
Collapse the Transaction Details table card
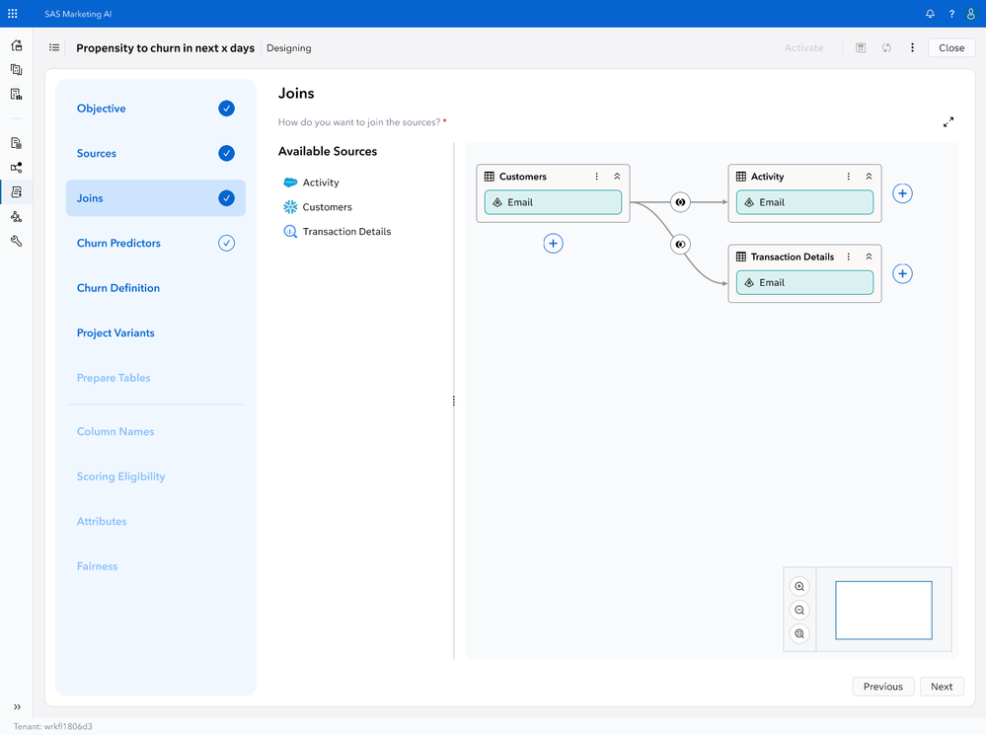point(869,257)
